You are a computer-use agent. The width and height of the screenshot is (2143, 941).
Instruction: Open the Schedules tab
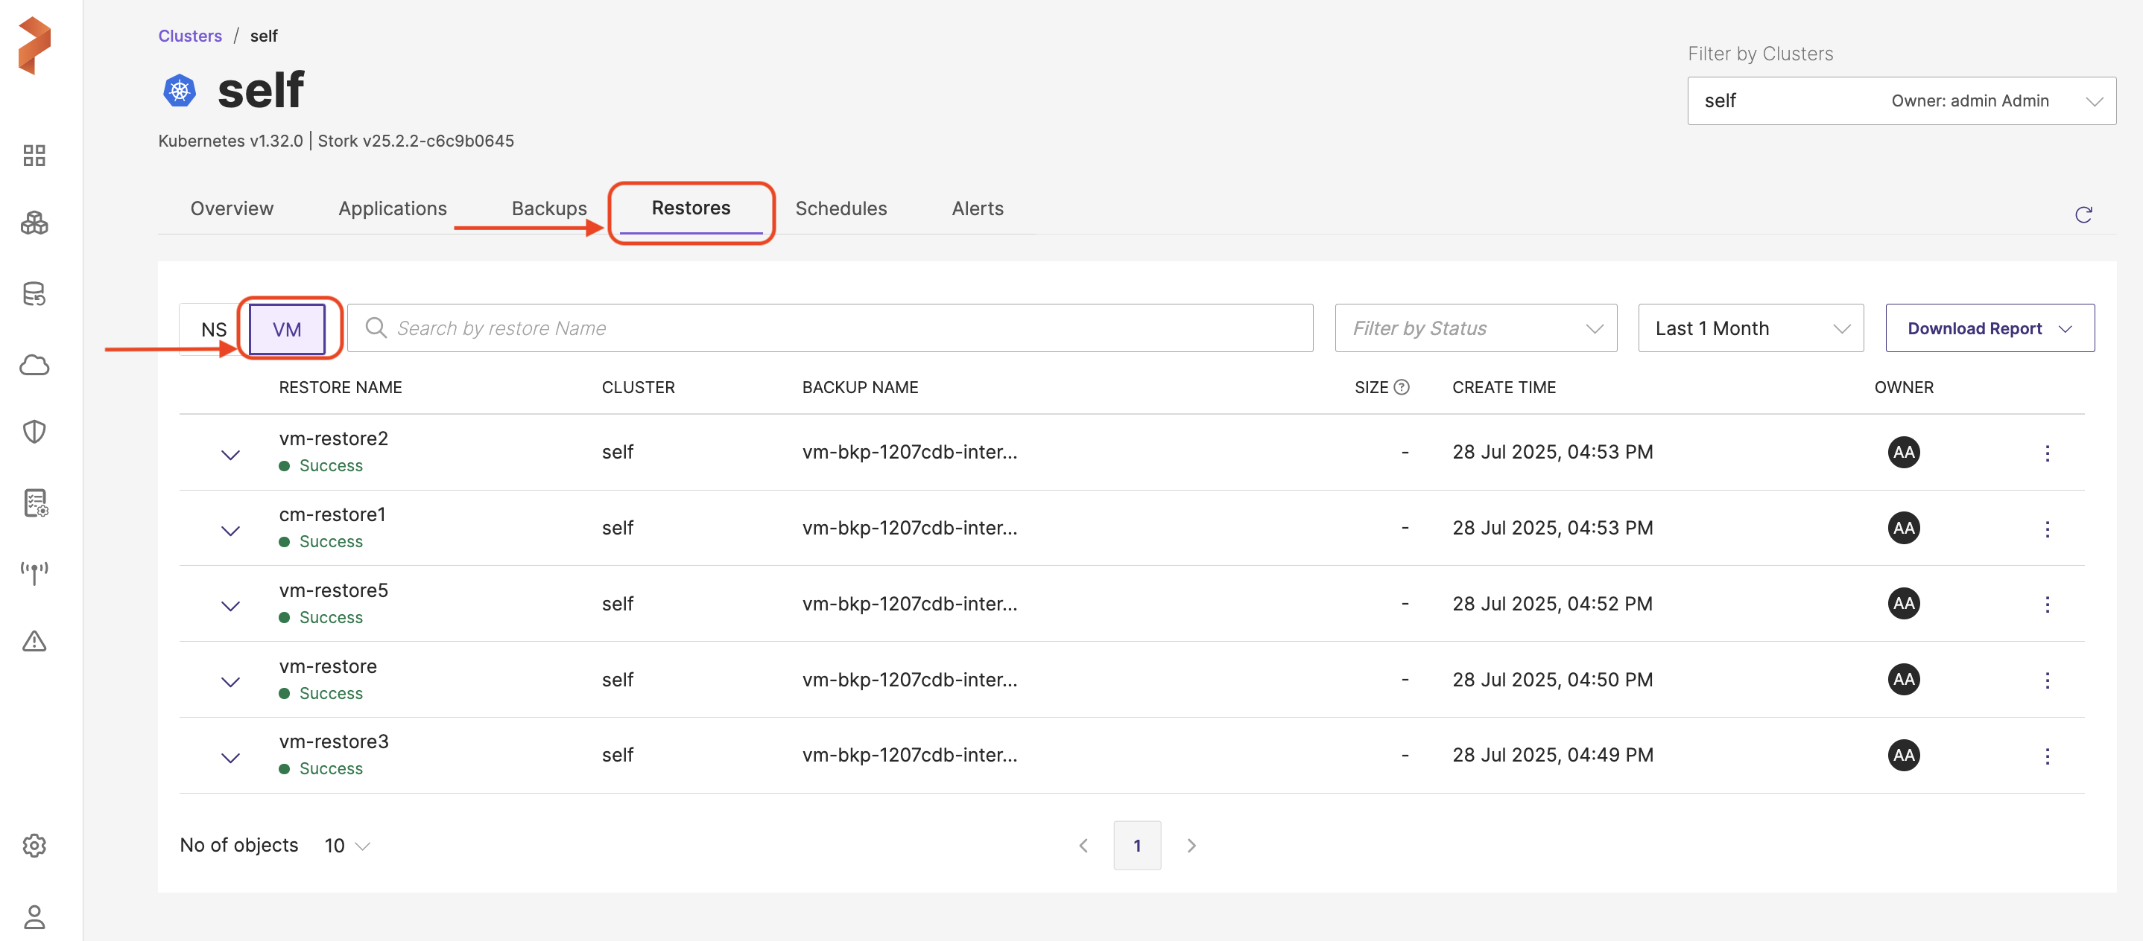pyautogui.click(x=841, y=208)
